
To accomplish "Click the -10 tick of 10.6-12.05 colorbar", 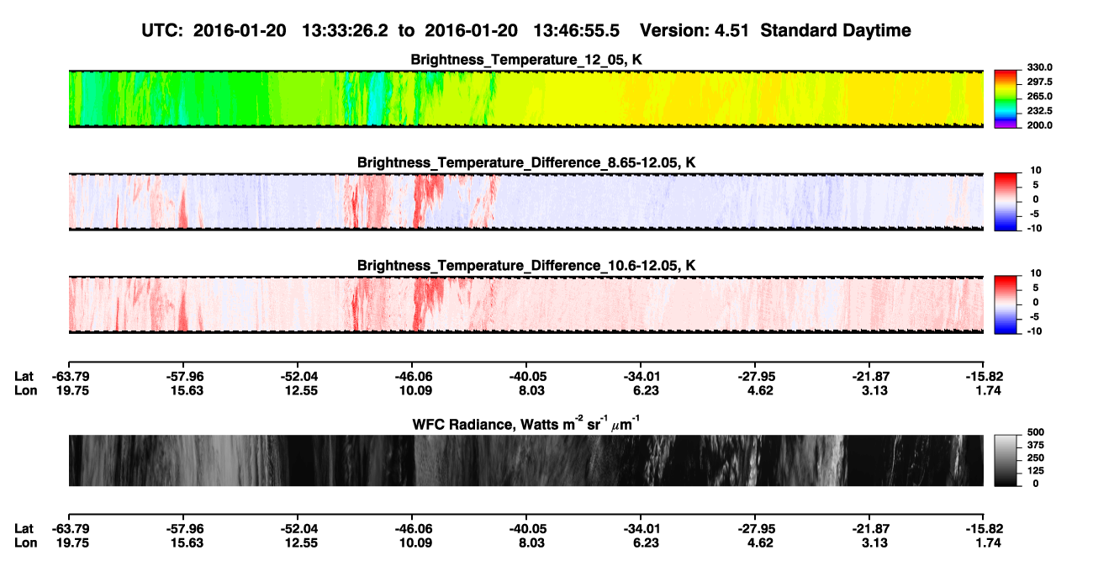I will click(x=1035, y=331).
